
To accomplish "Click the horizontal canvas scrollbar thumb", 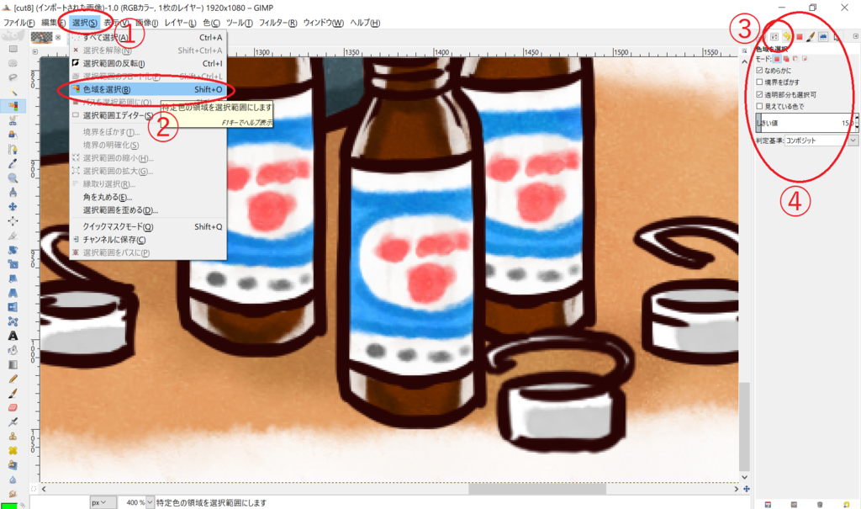I will (x=537, y=489).
